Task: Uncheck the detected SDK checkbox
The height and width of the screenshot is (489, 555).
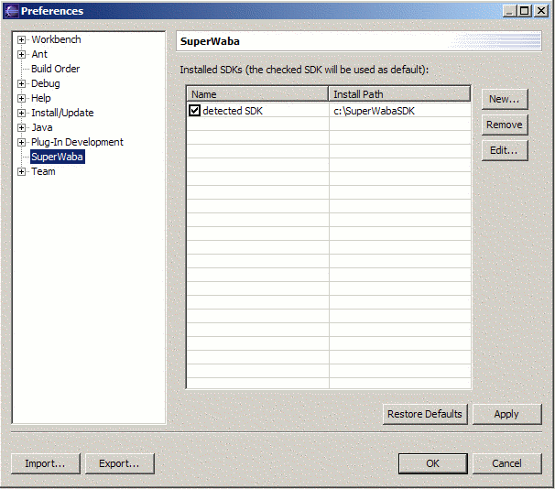Action: click(194, 111)
